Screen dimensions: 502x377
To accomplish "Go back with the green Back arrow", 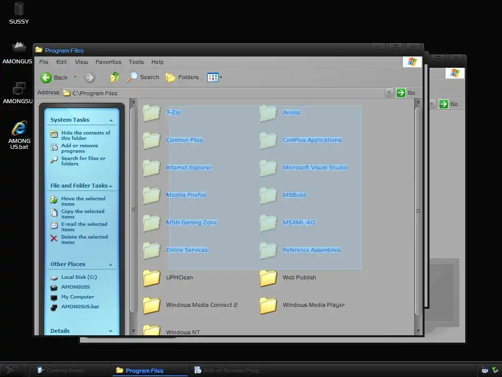I will coord(46,77).
